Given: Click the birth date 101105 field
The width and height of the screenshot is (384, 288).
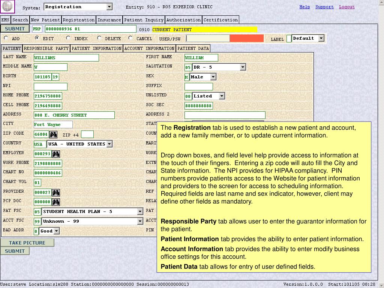Looking at the screenshot, I should (x=43, y=77).
